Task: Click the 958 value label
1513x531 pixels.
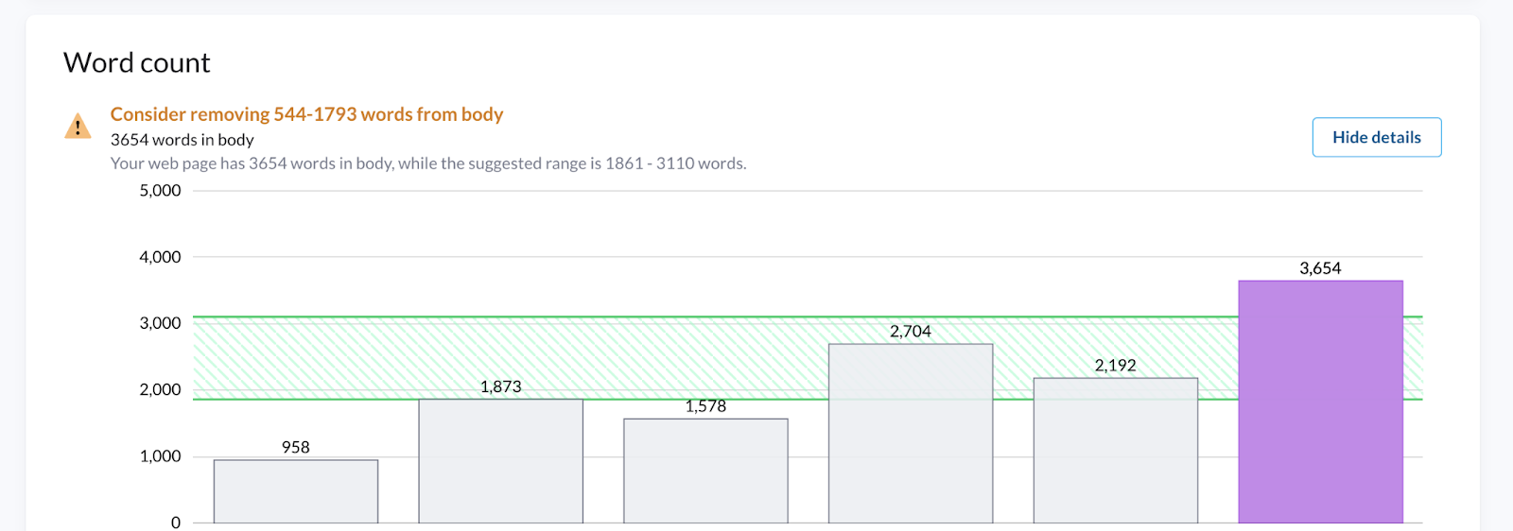Action: pos(296,448)
